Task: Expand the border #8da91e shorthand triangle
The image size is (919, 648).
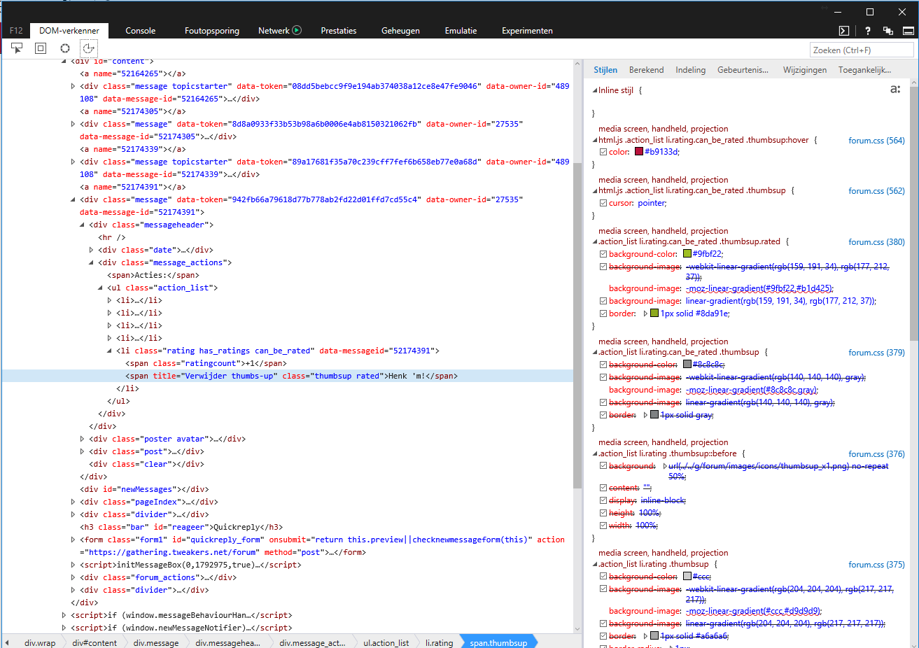Action: coord(645,314)
